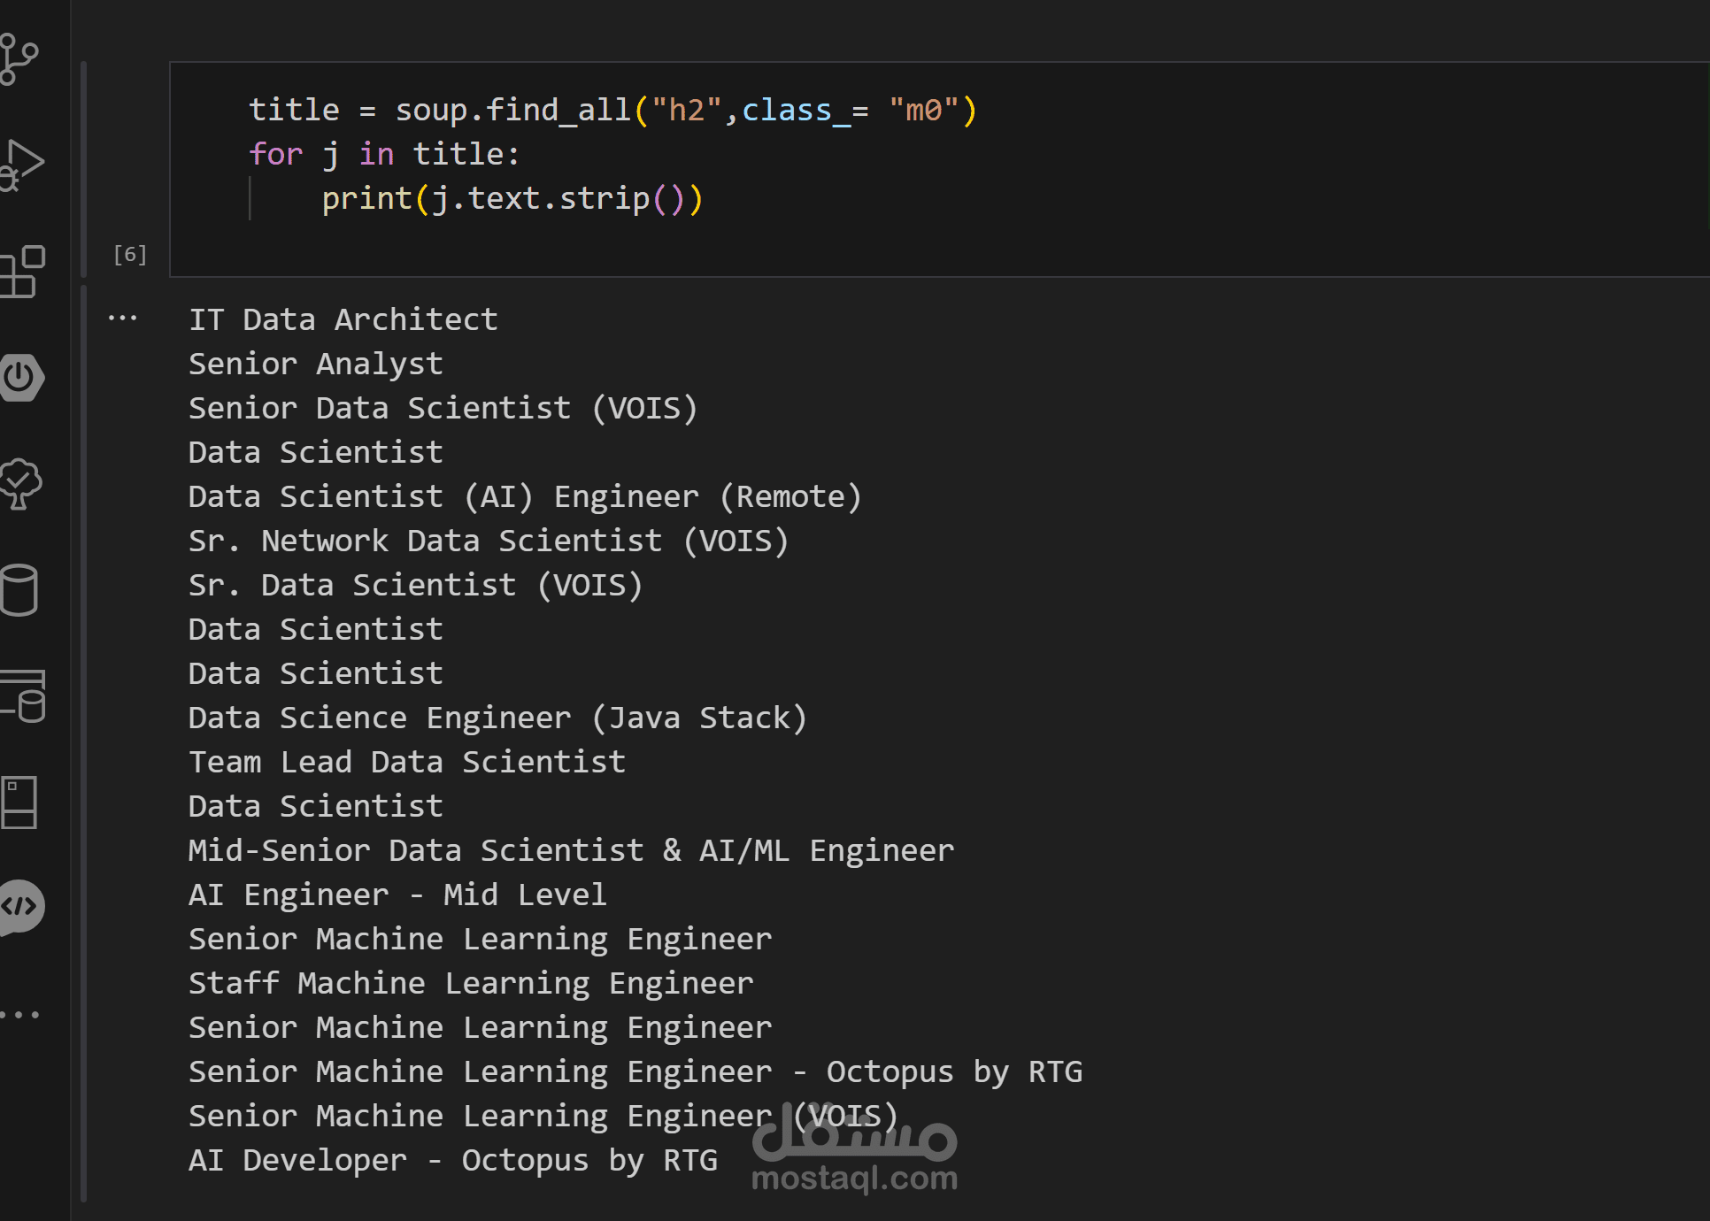
Task: Open the server-with-database sidebar icon
Action: point(23,696)
